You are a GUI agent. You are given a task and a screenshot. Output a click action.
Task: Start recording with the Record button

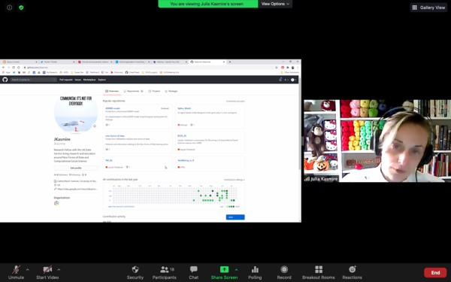(284, 272)
